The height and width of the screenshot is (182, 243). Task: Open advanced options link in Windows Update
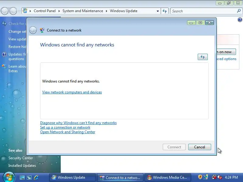(226, 59)
